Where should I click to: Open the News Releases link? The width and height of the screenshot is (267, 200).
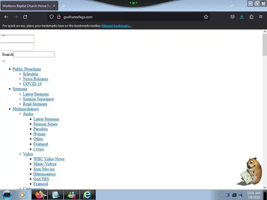35,79
